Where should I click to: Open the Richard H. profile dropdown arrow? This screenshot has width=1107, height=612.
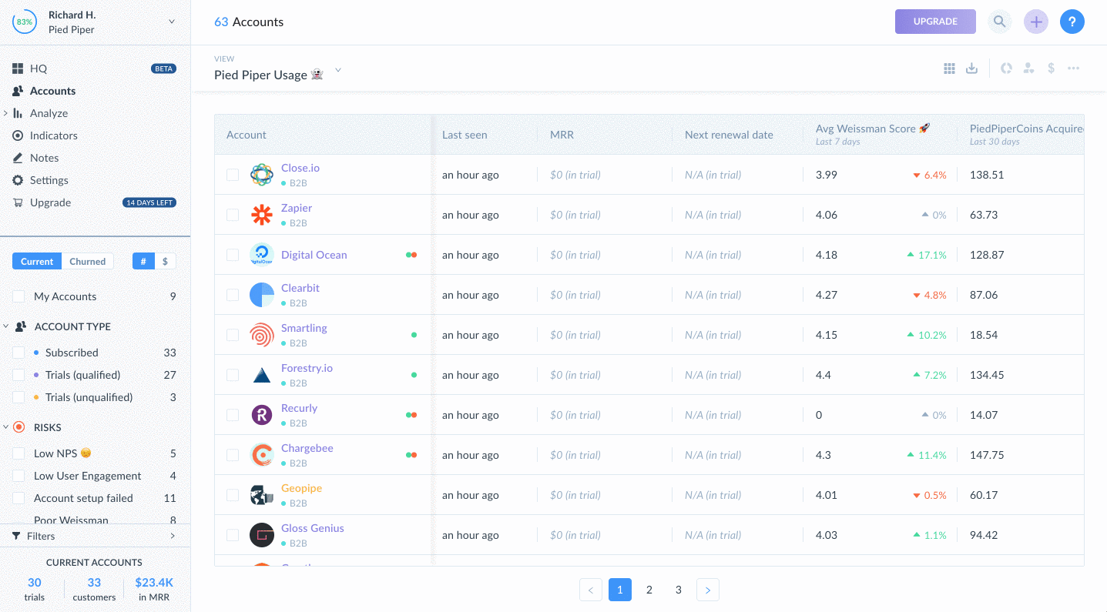pyautogui.click(x=172, y=22)
